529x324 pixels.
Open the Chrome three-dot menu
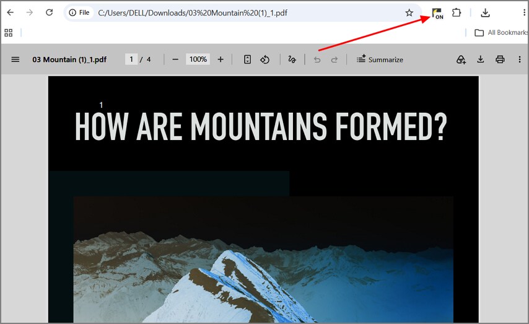pyautogui.click(x=524, y=13)
